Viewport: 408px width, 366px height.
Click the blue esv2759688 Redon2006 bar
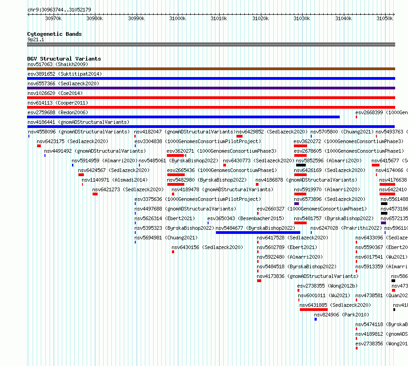[183, 117]
